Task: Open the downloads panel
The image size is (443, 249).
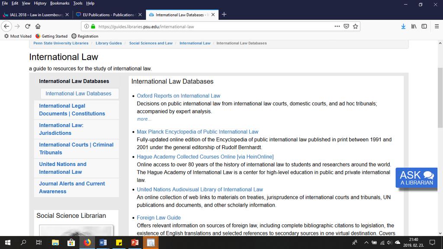Action: [403, 26]
